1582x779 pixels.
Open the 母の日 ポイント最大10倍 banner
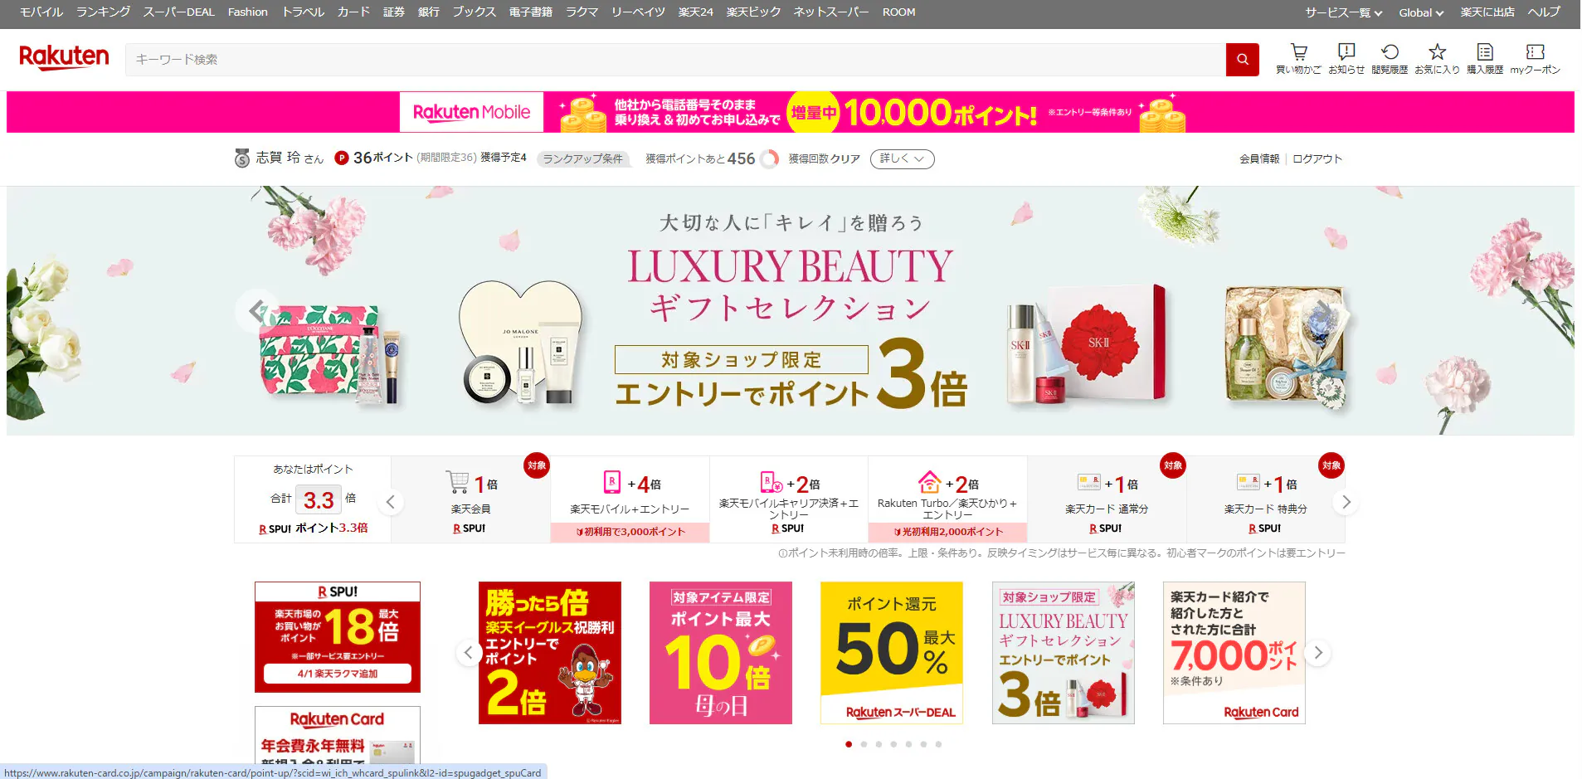click(721, 653)
